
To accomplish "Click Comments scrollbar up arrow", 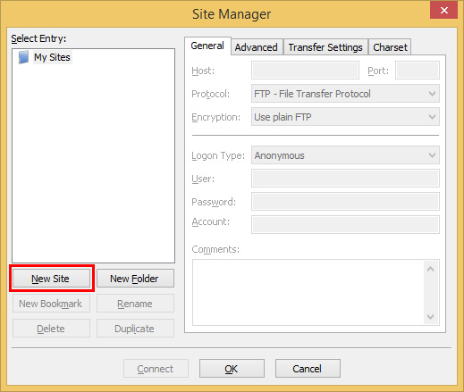I will pyautogui.click(x=430, y=269).
